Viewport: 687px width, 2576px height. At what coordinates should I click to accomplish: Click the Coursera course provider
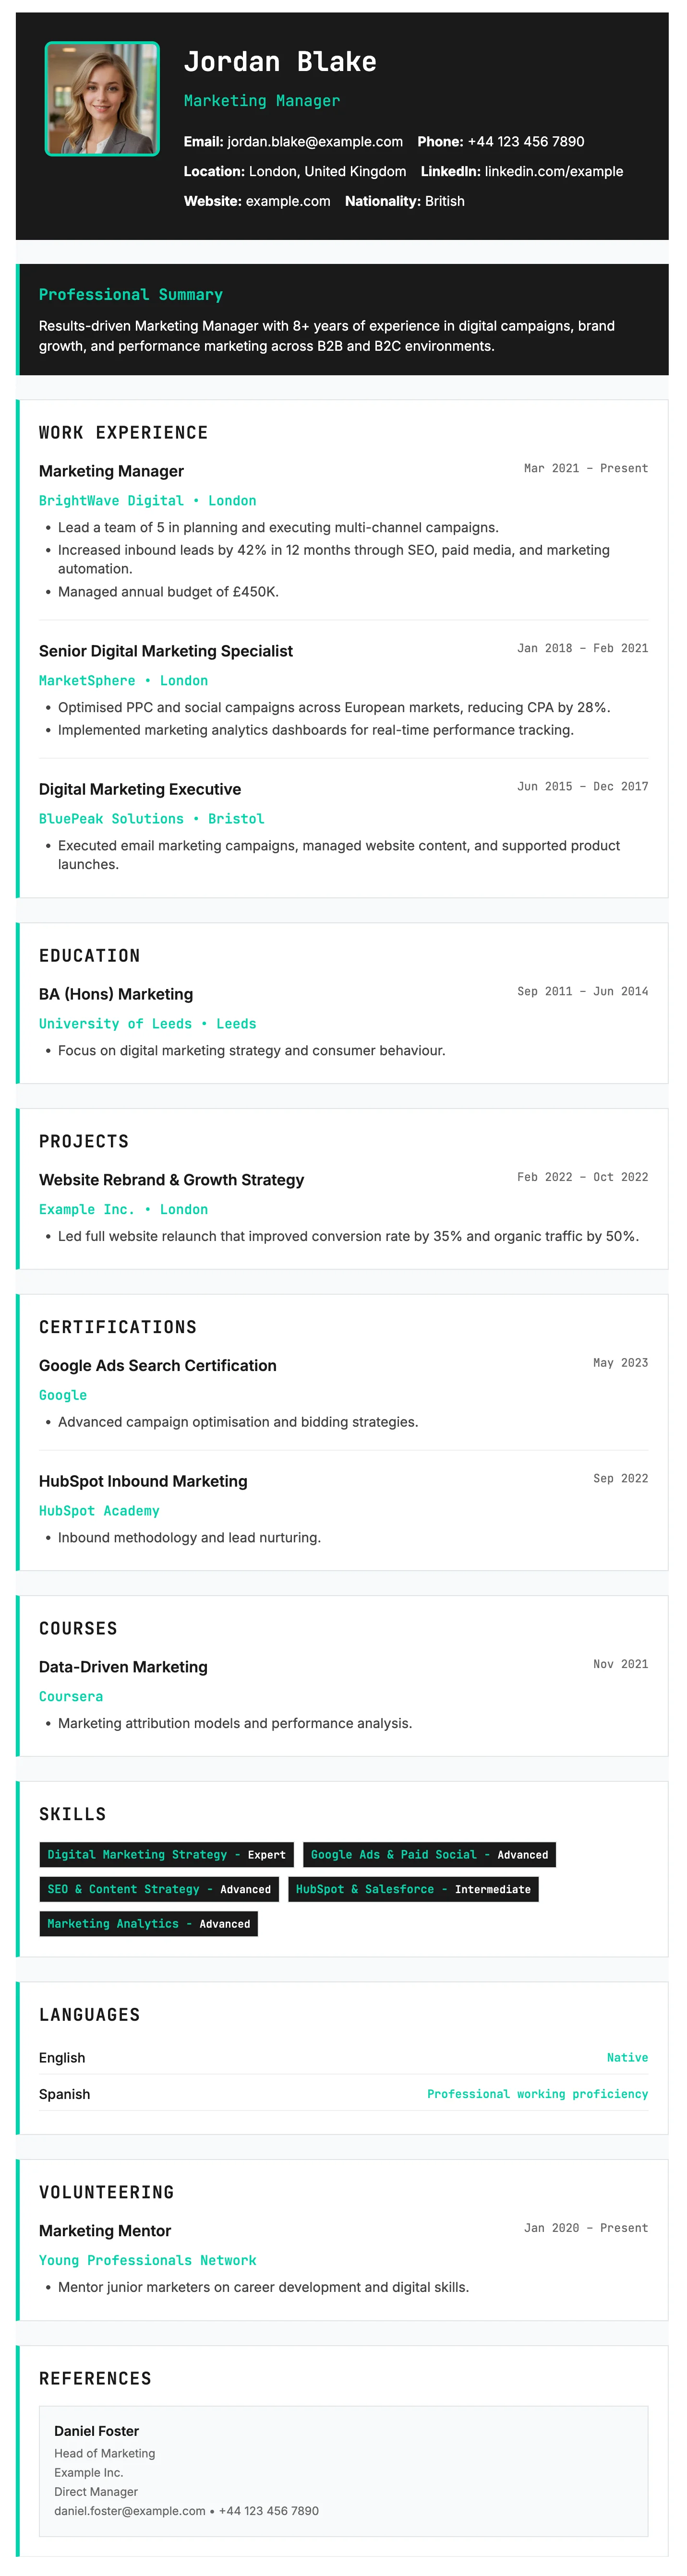[x=71, y=1697]
